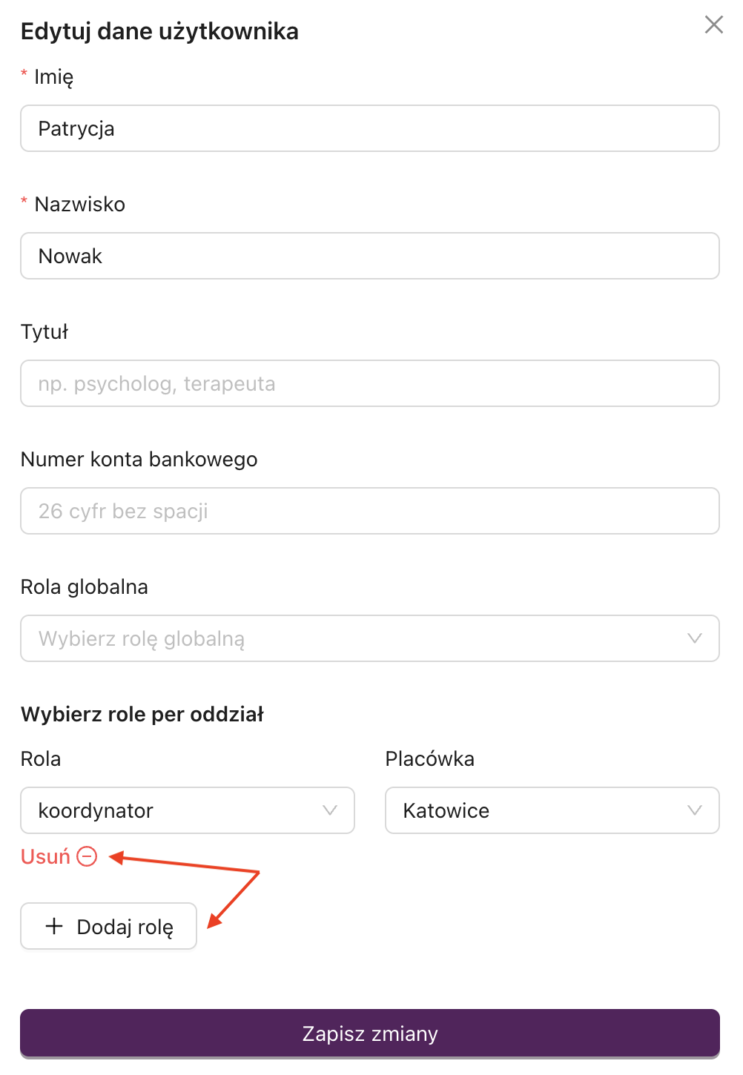Click the Rola column label

[40, 758]
